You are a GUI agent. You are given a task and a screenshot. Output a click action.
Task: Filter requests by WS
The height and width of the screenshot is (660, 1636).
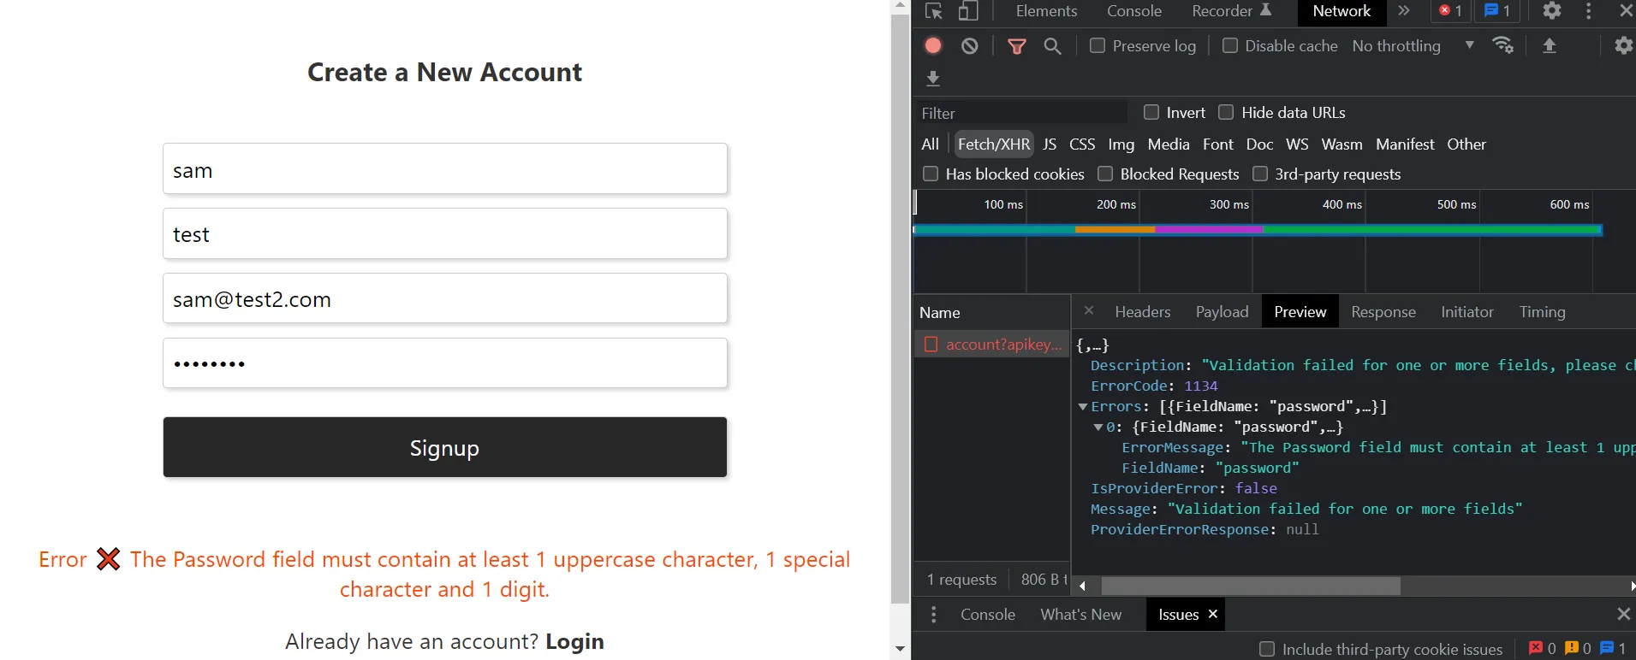coord(1297,144)
